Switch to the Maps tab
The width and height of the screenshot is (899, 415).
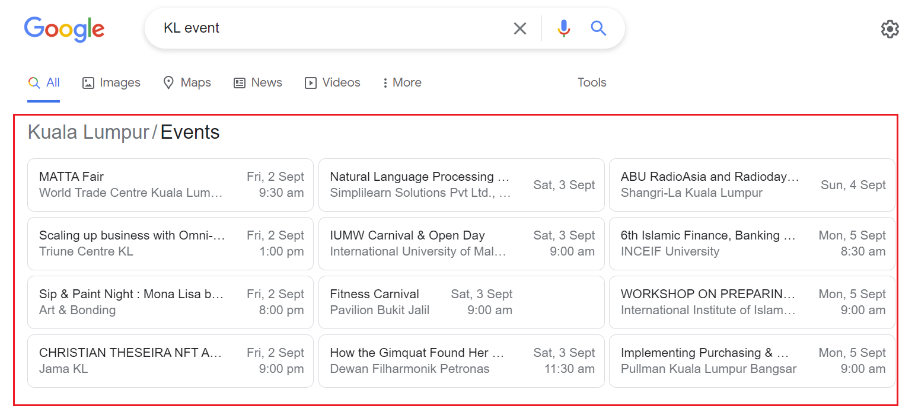[x=187, y=82]
